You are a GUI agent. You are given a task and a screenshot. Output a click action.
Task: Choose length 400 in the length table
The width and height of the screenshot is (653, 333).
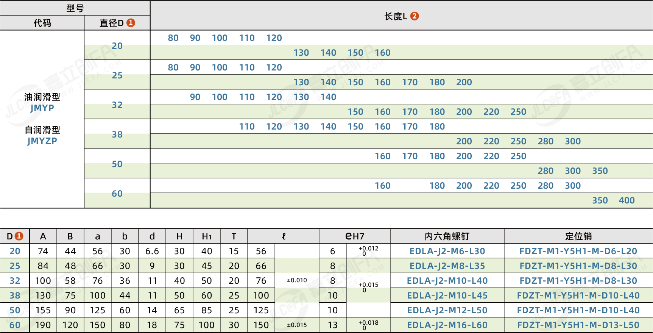pos(627,200)
